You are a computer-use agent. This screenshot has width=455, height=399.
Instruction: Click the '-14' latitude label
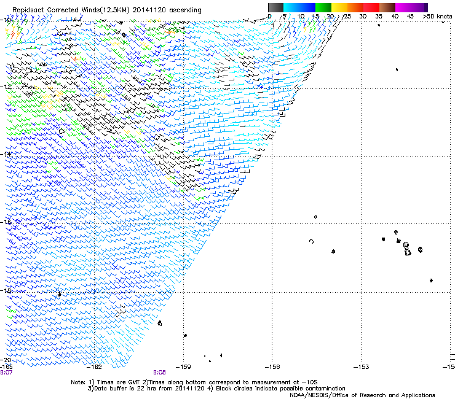pyautogui.click(x=6, y=154)
